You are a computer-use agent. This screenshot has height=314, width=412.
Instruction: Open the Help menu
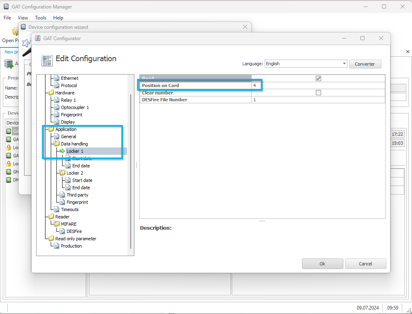click(x=58, y=17)
